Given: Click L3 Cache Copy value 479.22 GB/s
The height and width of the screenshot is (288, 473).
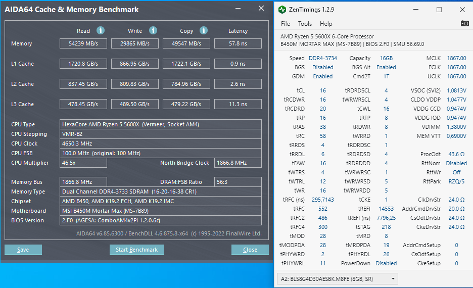Looking at the screenshot, I should (186, 104).
